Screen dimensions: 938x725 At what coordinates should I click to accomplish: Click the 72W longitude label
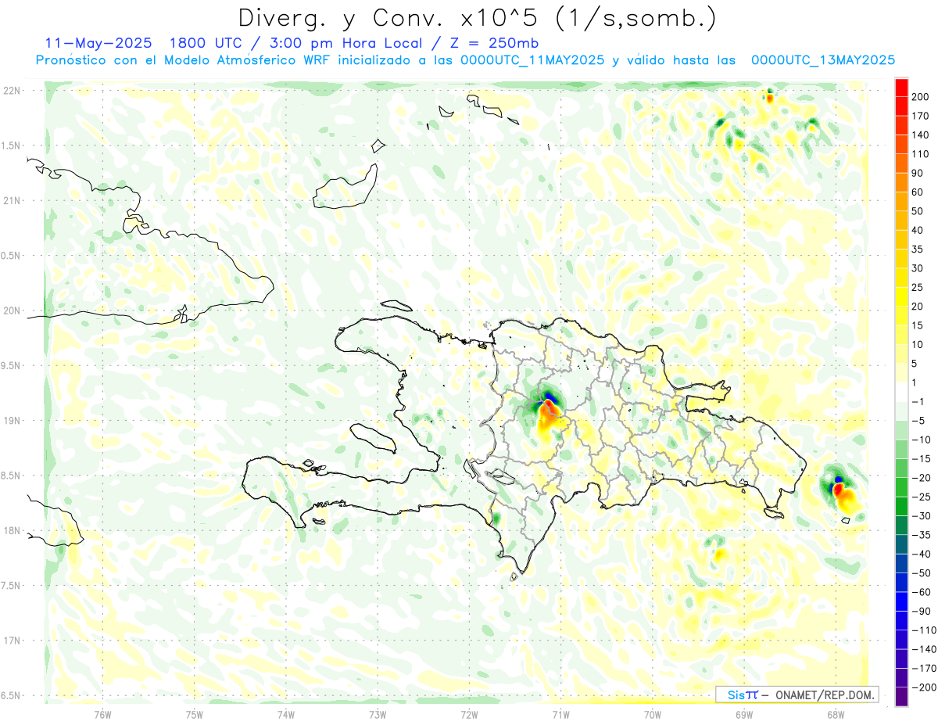[x=469, y=714]
